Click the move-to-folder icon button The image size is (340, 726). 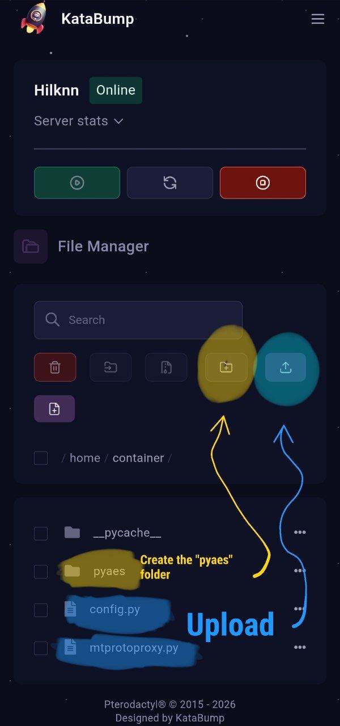coord(110,367)
